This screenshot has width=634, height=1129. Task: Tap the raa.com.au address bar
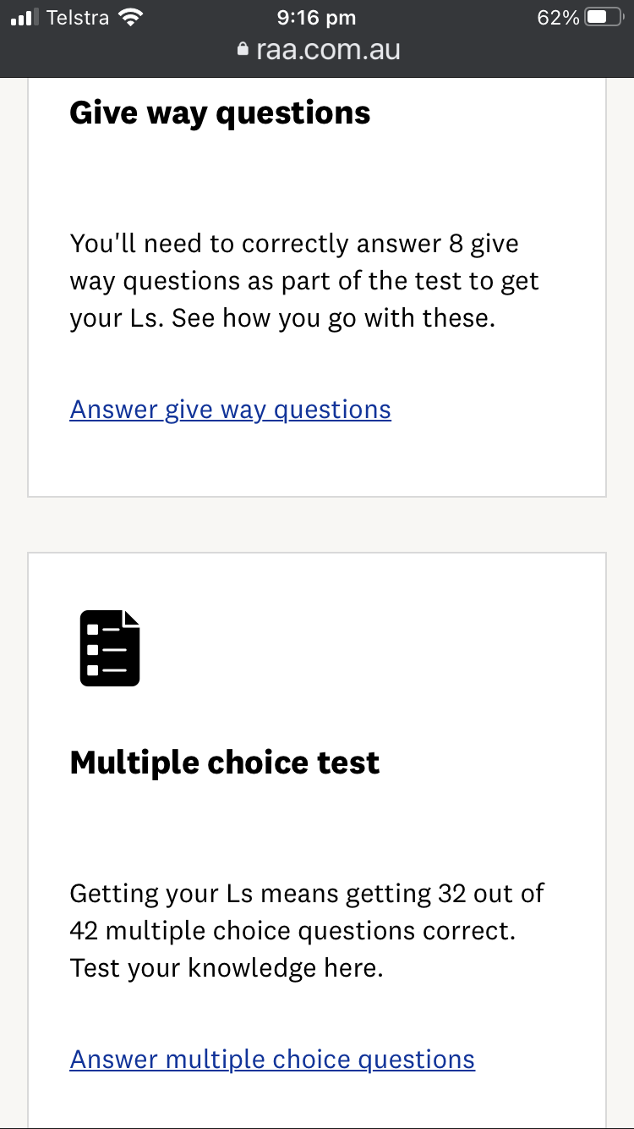point(317,50)
